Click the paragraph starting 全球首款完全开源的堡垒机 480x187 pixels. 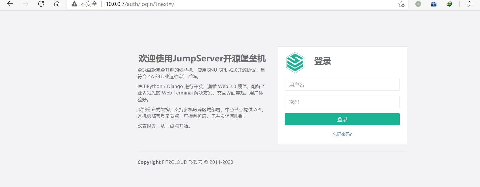201,73
